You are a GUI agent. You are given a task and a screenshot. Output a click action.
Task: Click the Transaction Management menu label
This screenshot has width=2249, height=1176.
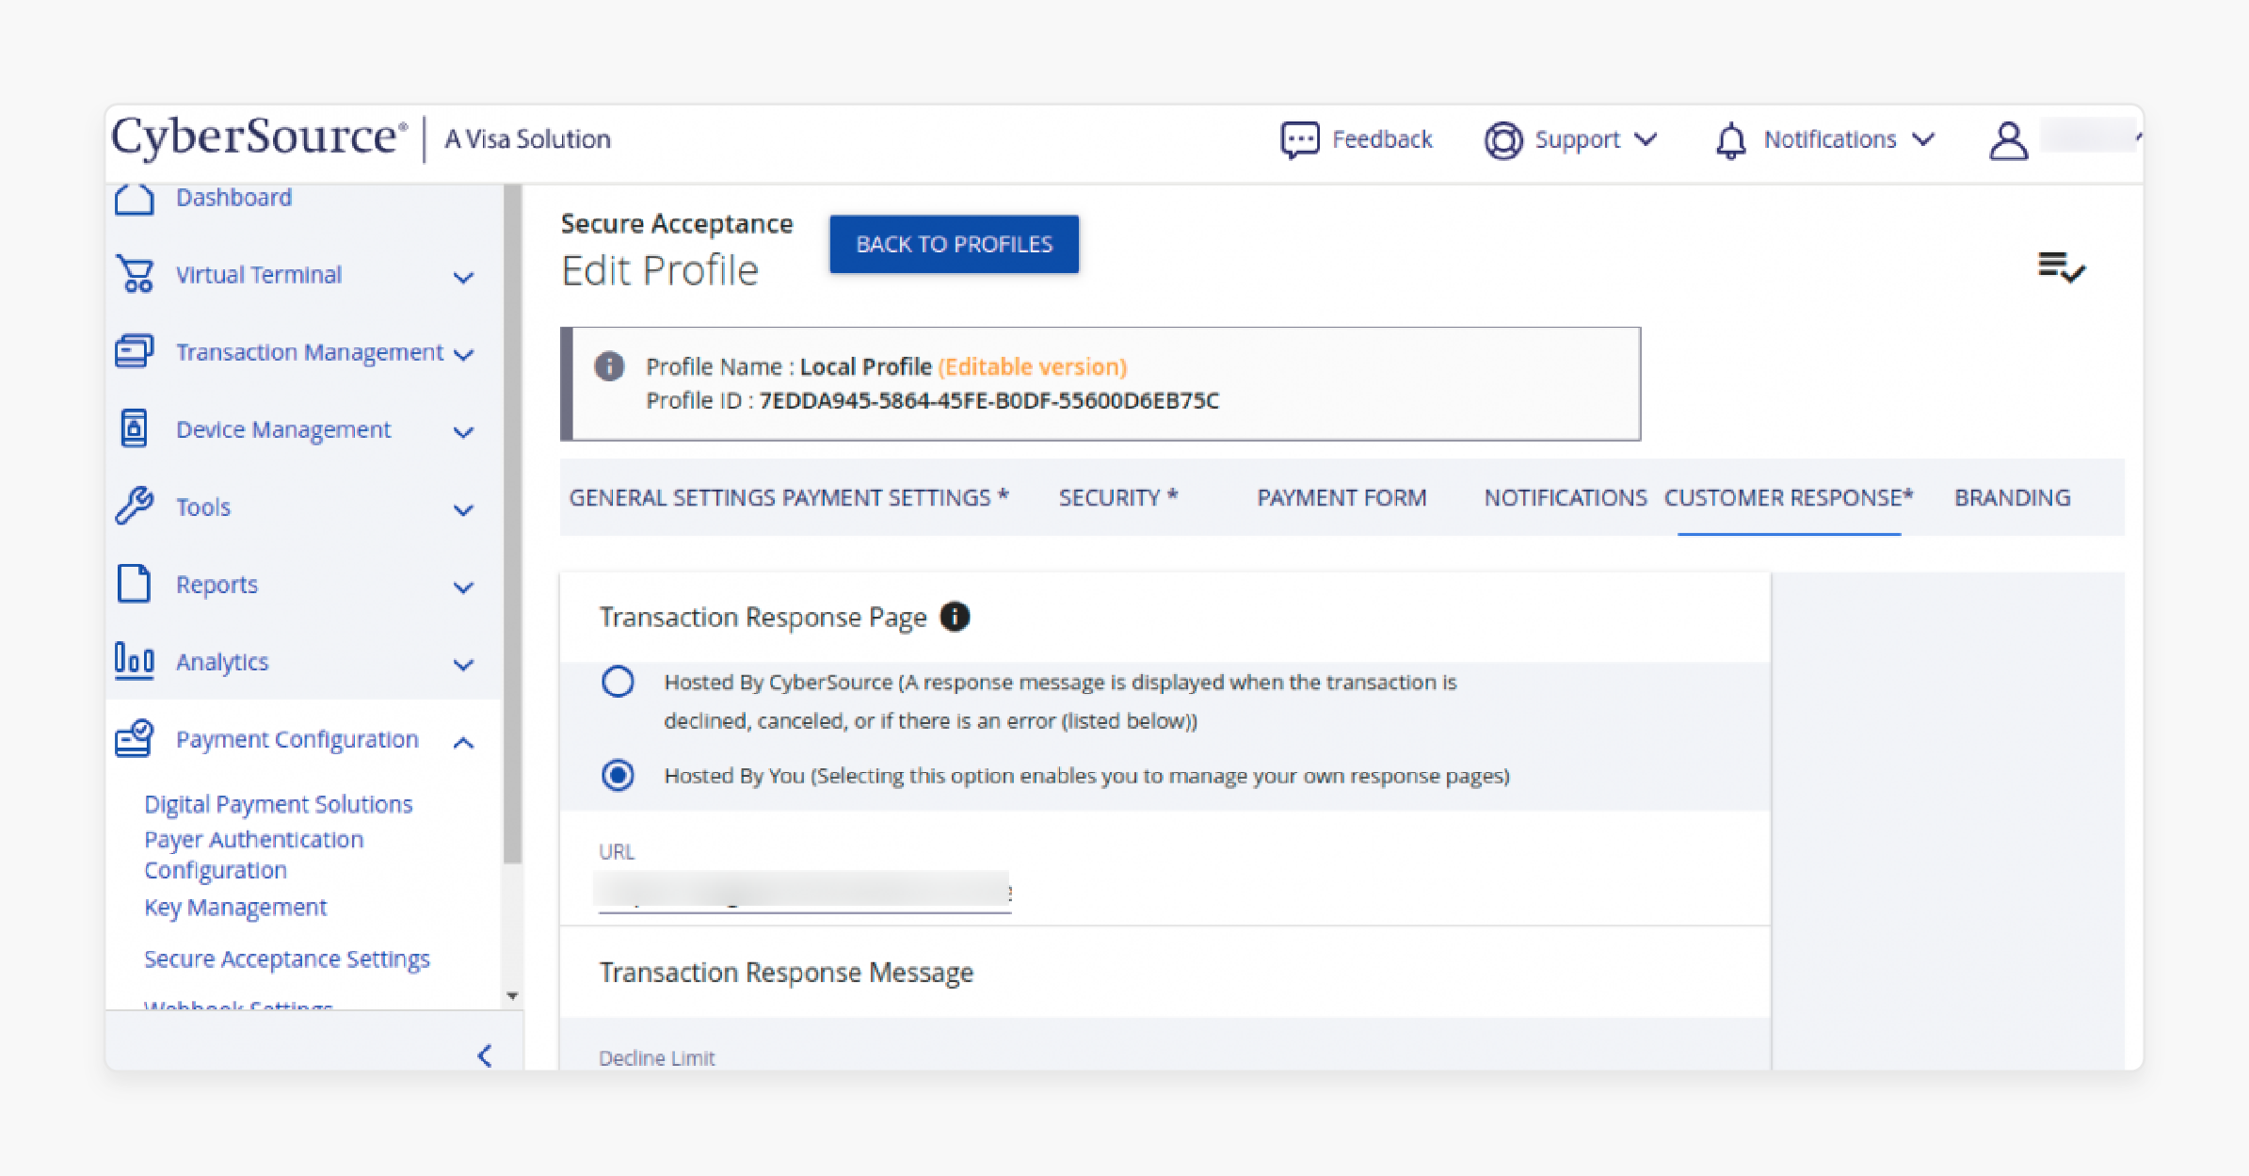[310, 352]
